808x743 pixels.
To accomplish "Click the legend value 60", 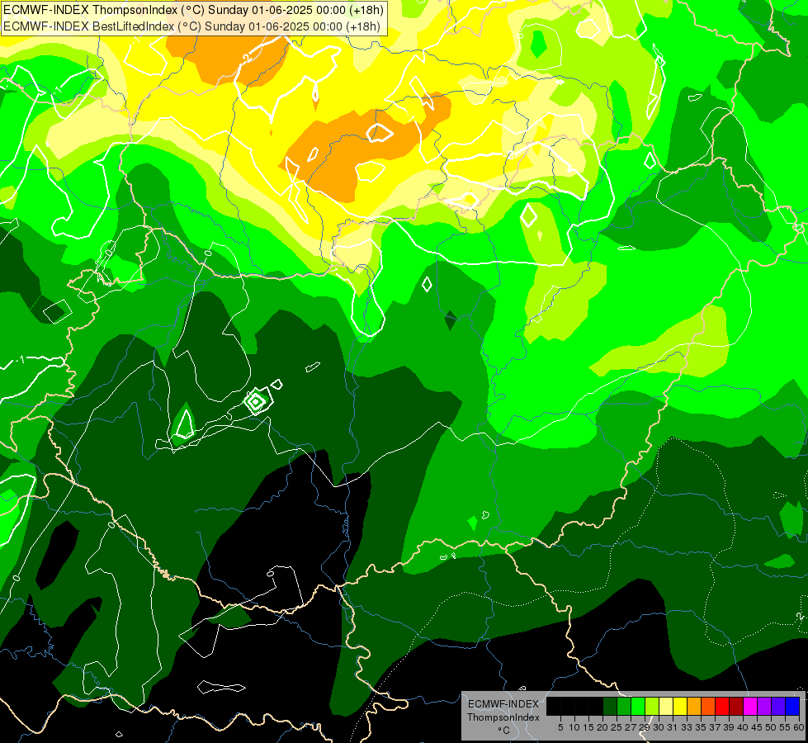I will (799, 727).
